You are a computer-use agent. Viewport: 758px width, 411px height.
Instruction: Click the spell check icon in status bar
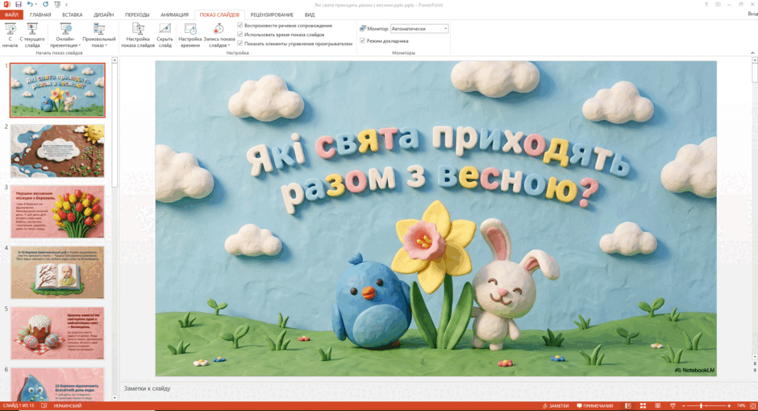(44, 406)
